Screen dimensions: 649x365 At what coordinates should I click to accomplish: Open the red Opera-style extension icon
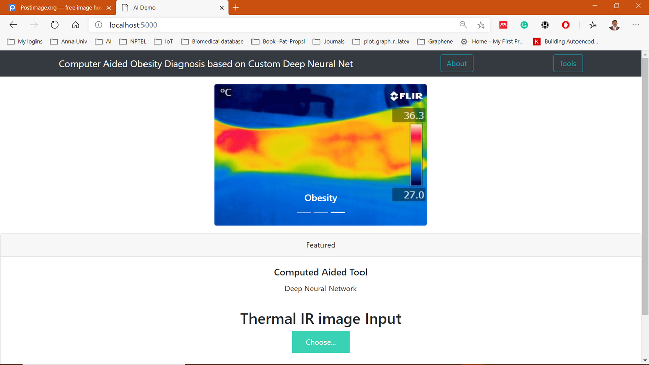566,25
